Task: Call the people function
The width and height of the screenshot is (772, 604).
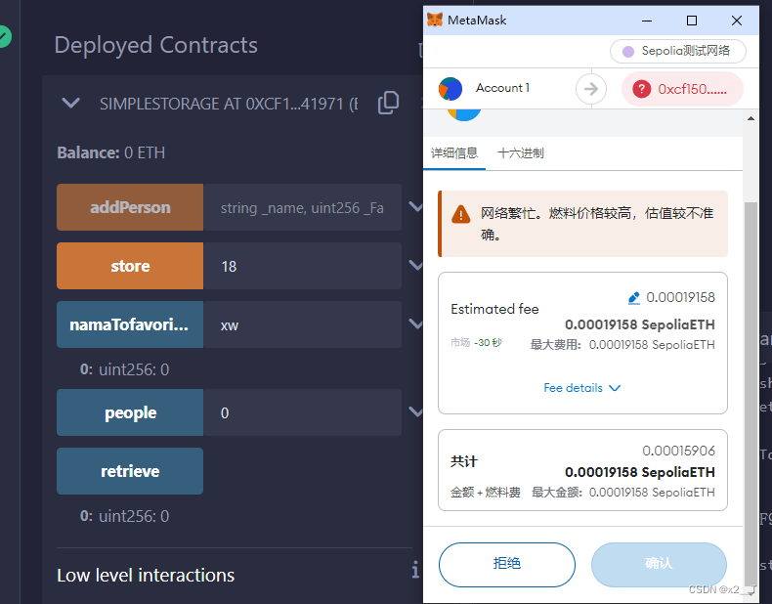Action: (130, 412)
